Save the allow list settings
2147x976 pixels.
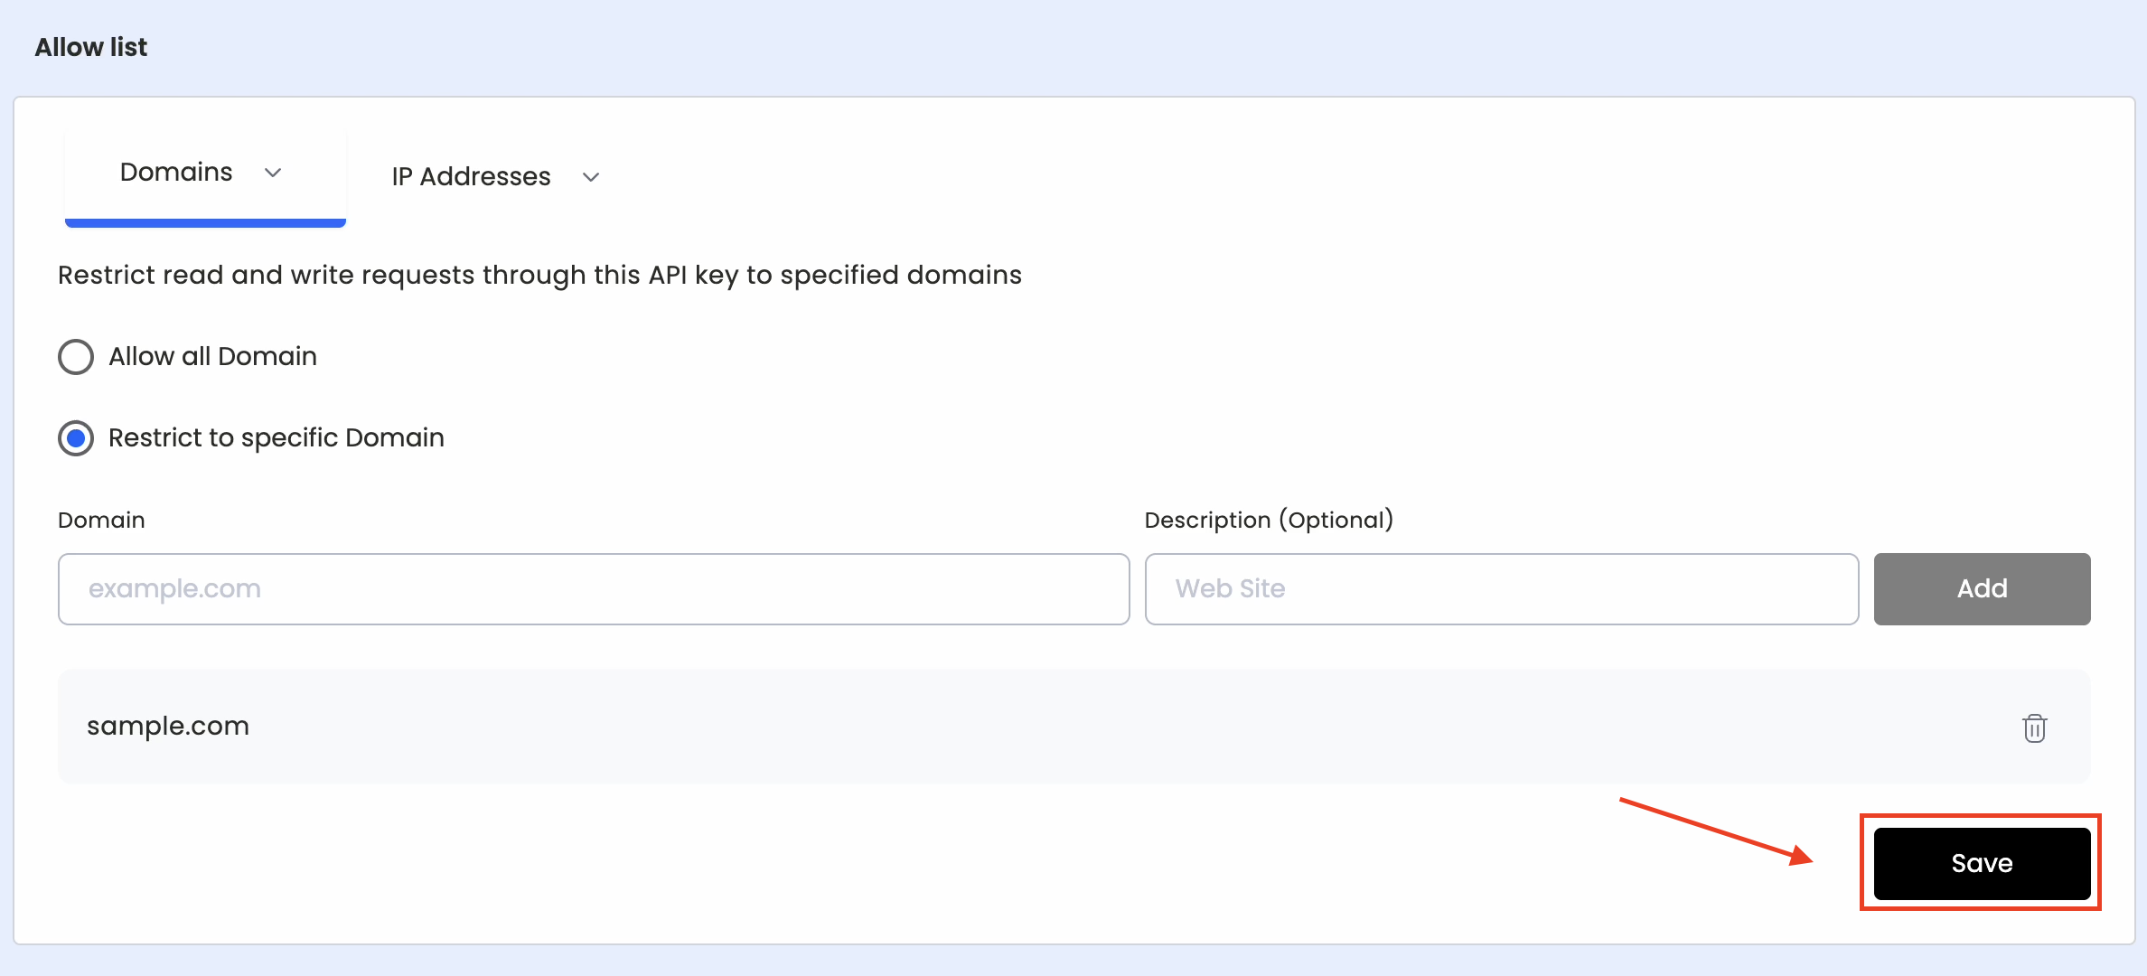[x=1982, y=863]
